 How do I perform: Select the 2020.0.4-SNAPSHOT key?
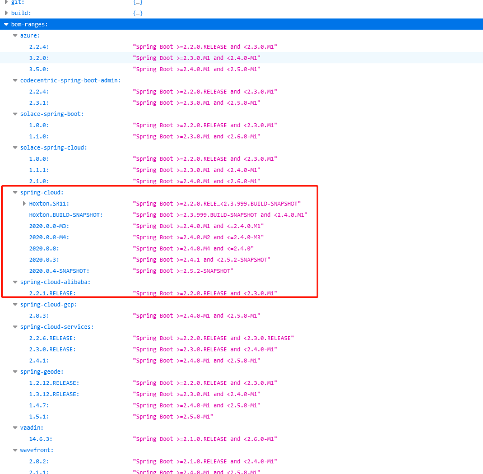point(59,271)
